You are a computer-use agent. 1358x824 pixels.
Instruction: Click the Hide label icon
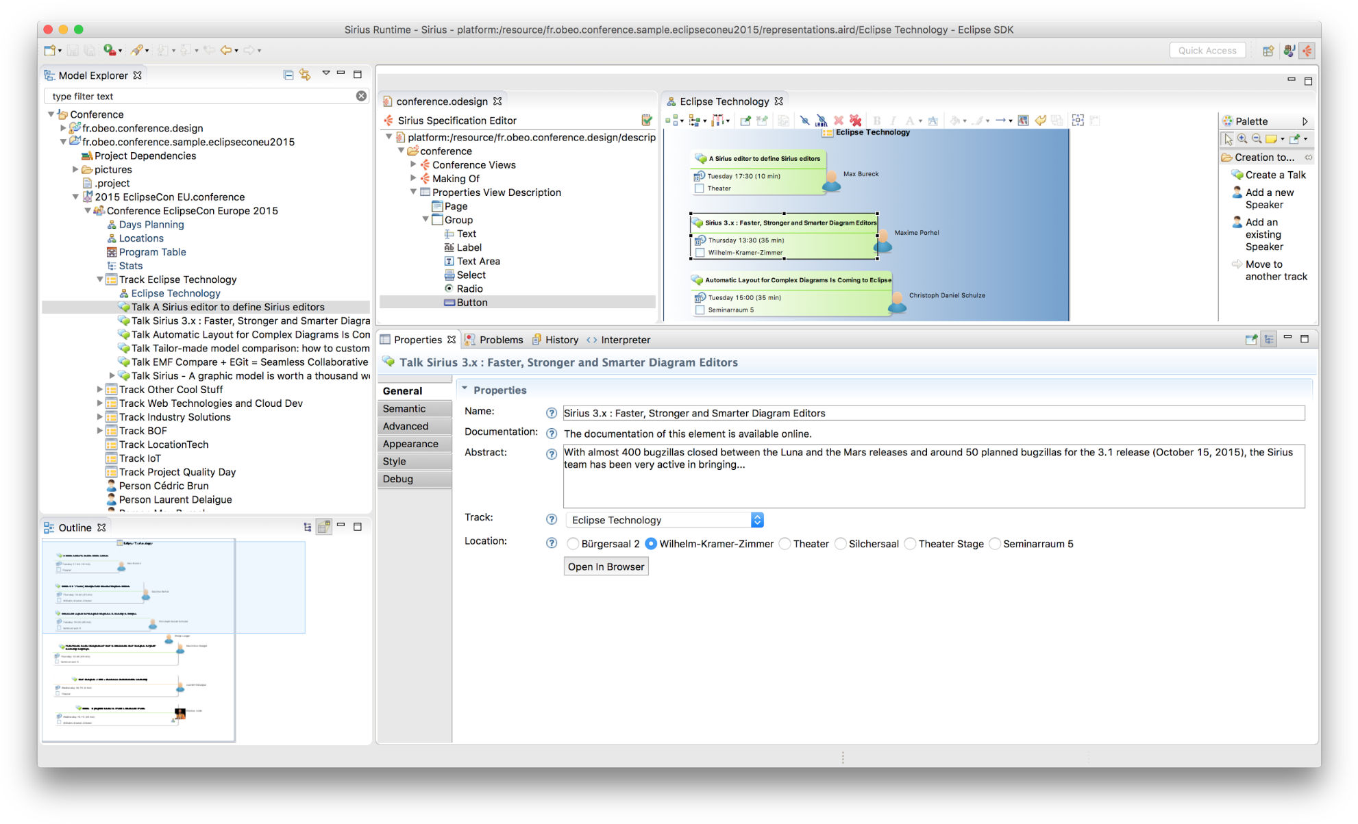[821, 121]
